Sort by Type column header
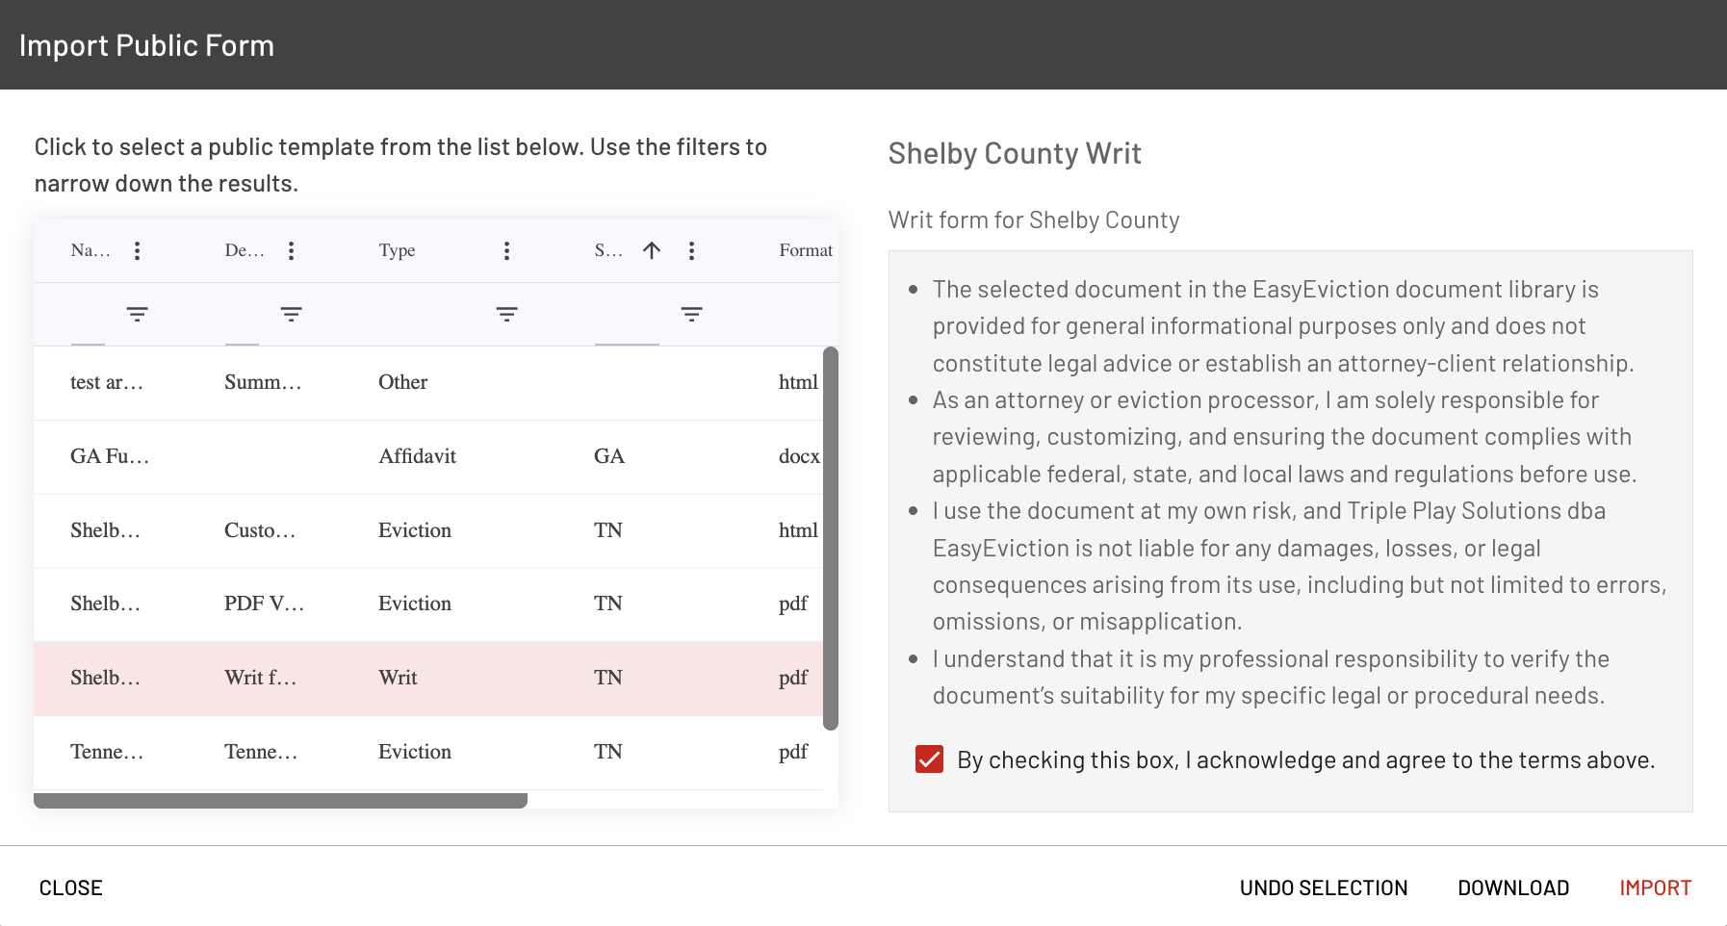1727x926 pixels. (x=398, y=250)
